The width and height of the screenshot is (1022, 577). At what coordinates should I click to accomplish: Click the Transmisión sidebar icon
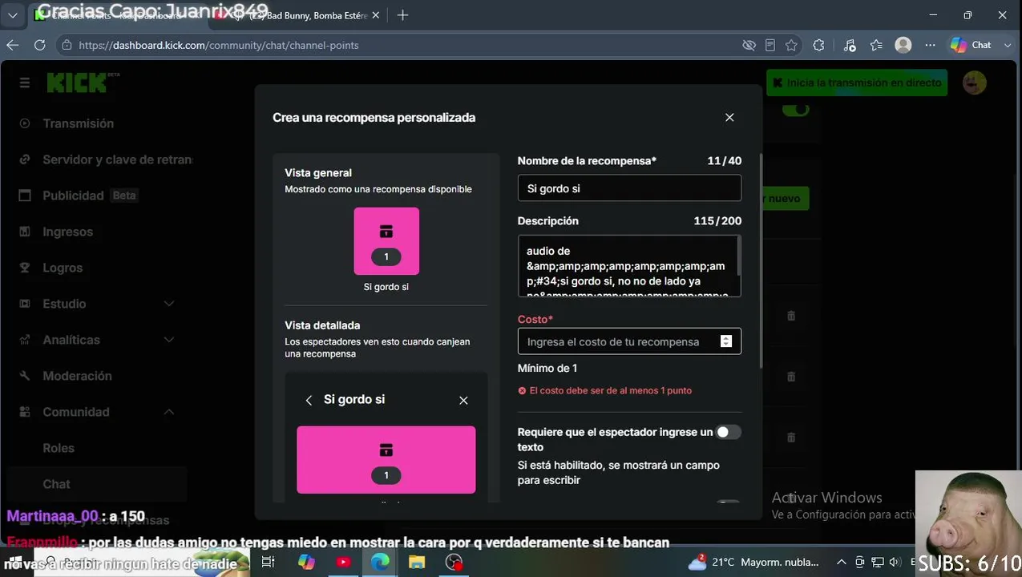coord(25,123)
